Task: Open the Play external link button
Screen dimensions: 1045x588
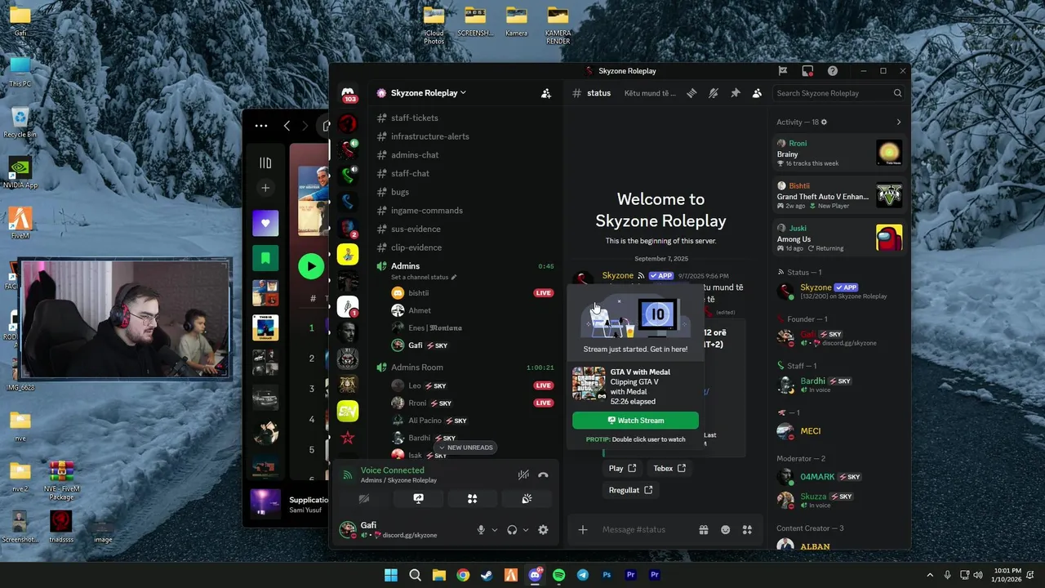Action: tap(622, 468)
